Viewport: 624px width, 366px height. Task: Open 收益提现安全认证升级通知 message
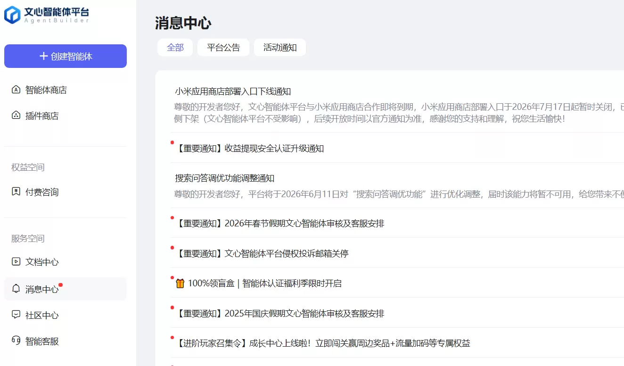[x=250, y=149]
